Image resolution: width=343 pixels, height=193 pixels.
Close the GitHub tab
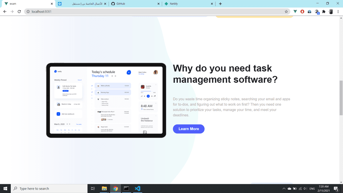click(158, 4)
